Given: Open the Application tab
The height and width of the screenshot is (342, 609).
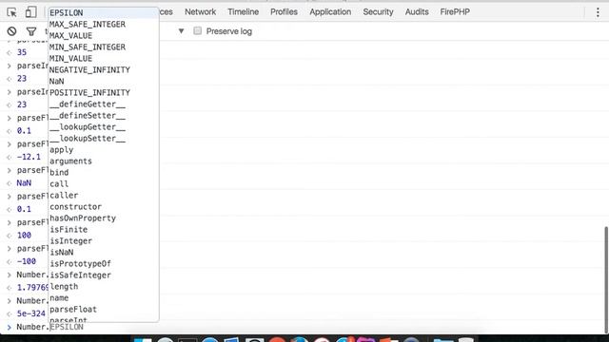Looking at the screenshot, I should tap(330, 12).
